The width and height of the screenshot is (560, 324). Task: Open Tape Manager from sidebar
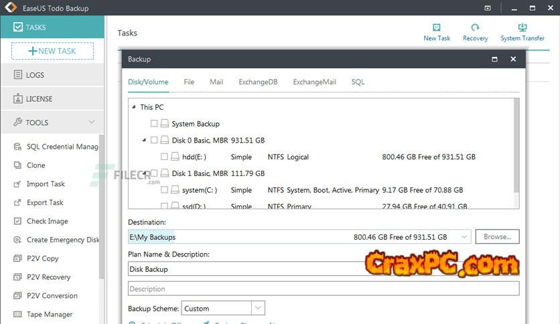point(50,315)
